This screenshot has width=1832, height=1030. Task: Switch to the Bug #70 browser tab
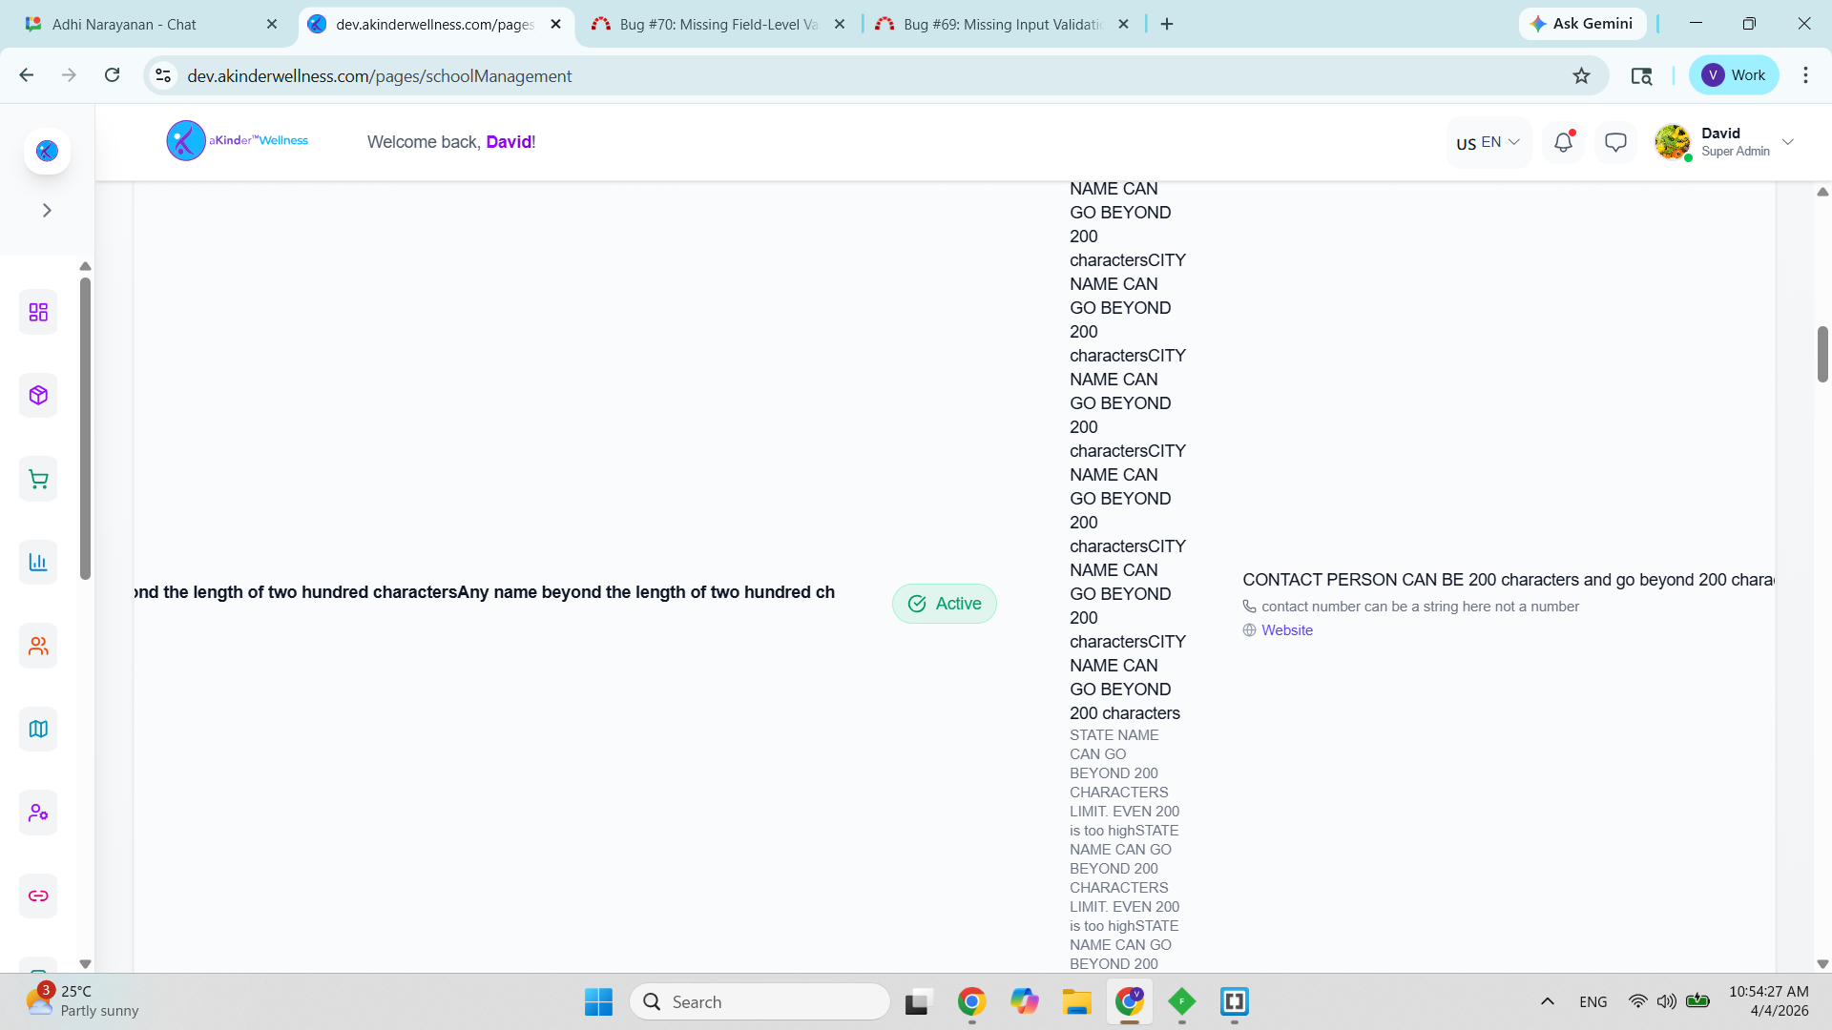click(x=718, y=25)
